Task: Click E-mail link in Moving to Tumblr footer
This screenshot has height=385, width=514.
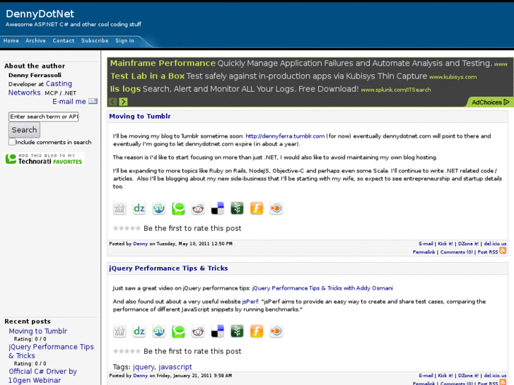Action: (426, 244)
